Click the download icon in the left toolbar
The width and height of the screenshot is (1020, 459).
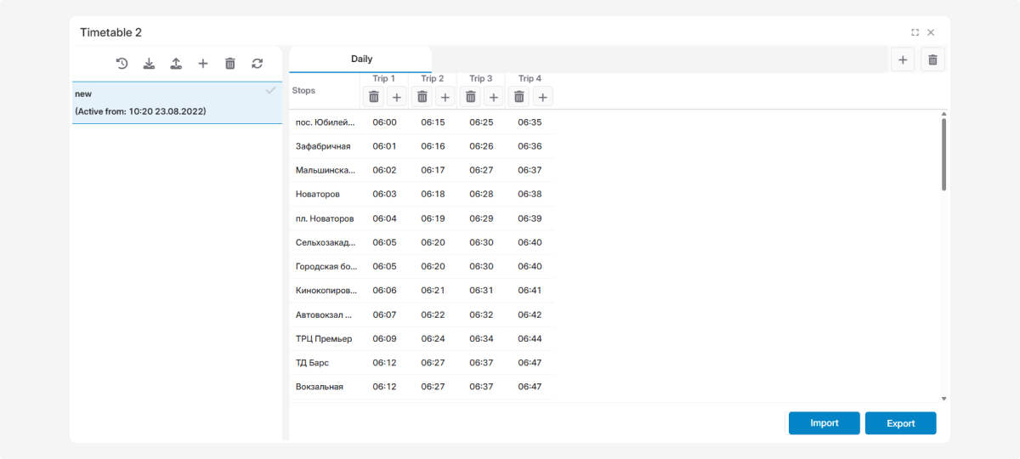pos(149,64)
